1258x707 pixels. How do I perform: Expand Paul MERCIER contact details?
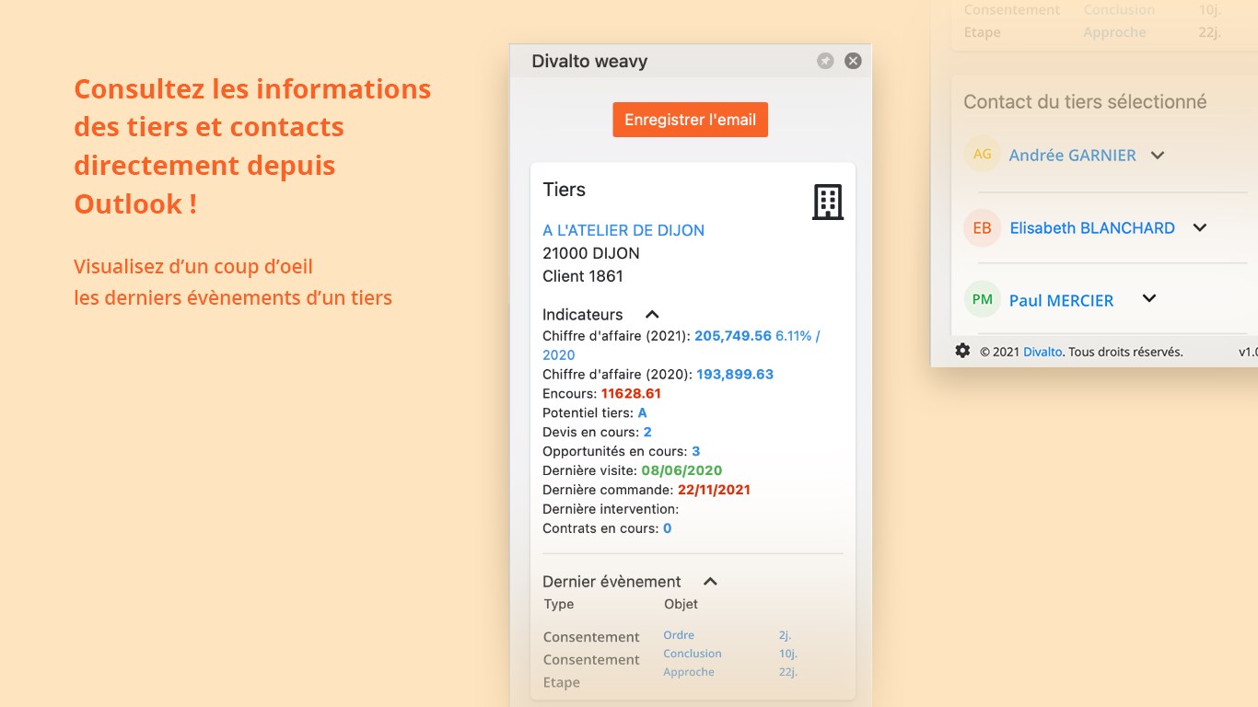click(x=1148, y=298)
